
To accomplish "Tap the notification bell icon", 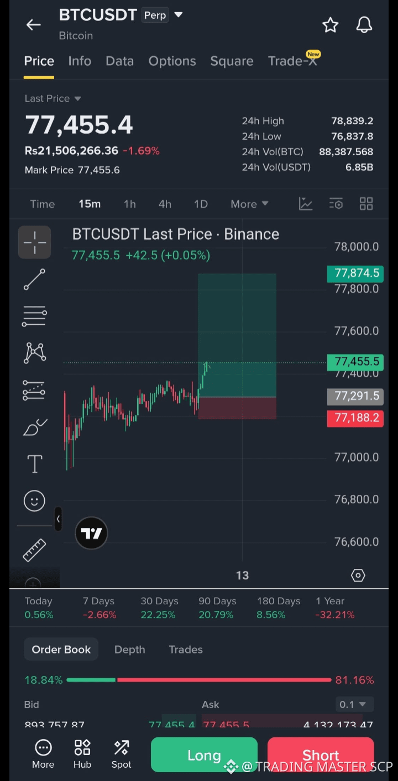I will pos(364,25).
